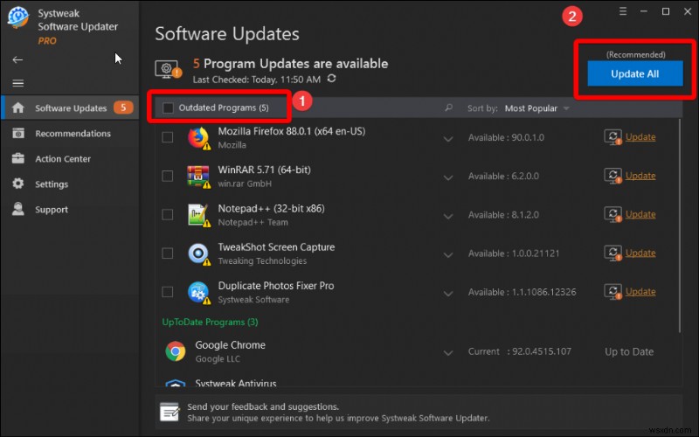Click Current : 92.0.4515.107 version text

pos(519,351)
